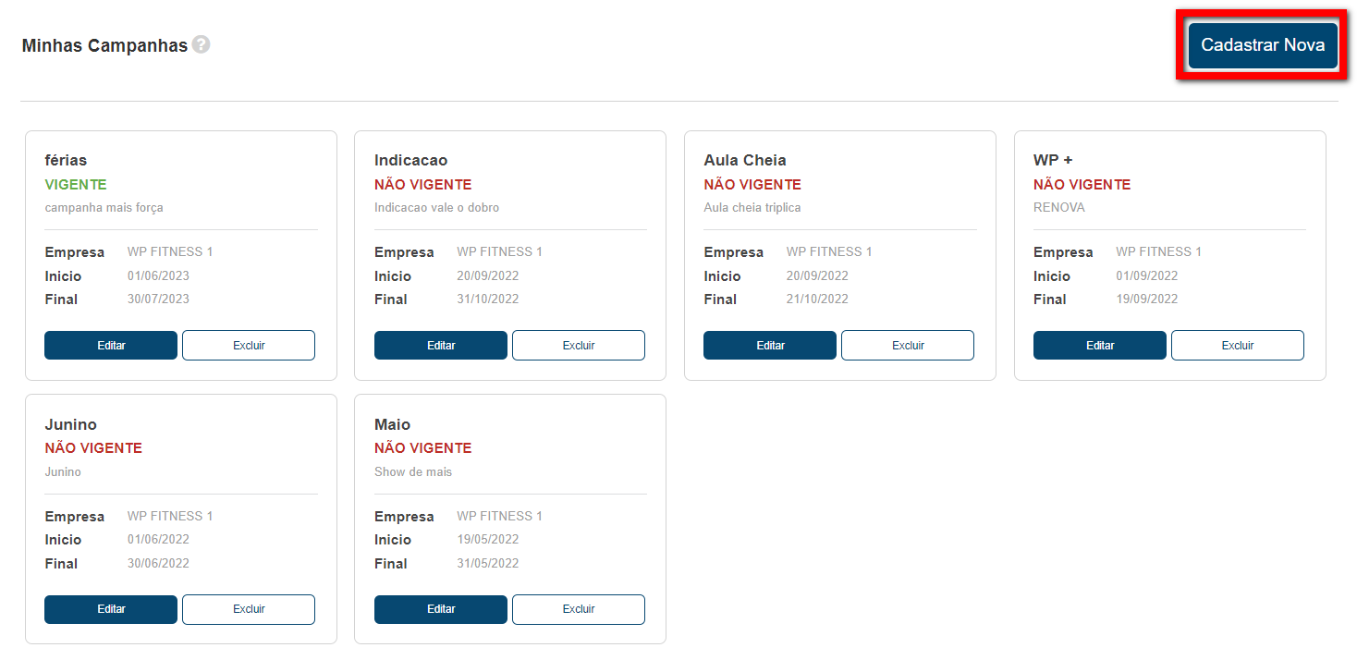Open editing for Aula Cheia campaign

click(x=770, y=346)
